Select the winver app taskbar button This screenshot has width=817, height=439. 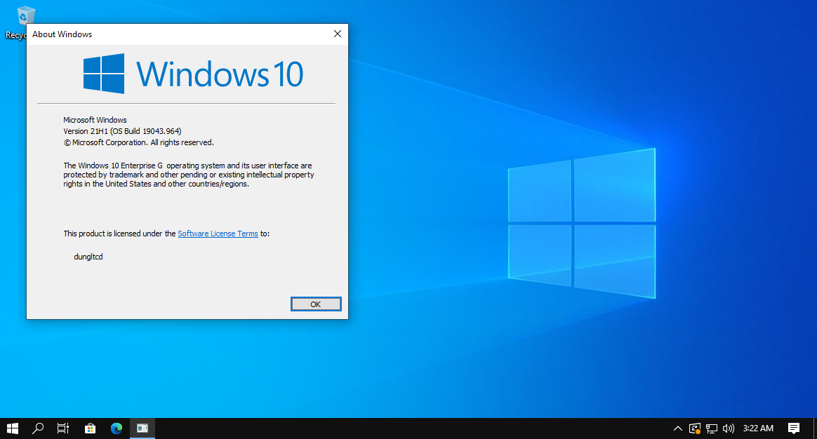(x=142, y=428)
